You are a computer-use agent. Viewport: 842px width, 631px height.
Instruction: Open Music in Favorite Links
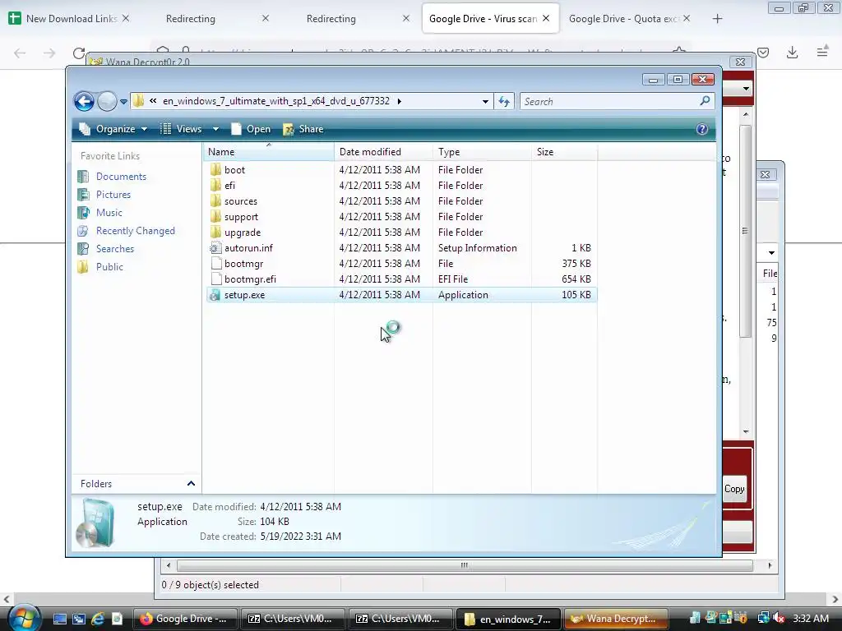pyautogui.click(x=109, y=213)
